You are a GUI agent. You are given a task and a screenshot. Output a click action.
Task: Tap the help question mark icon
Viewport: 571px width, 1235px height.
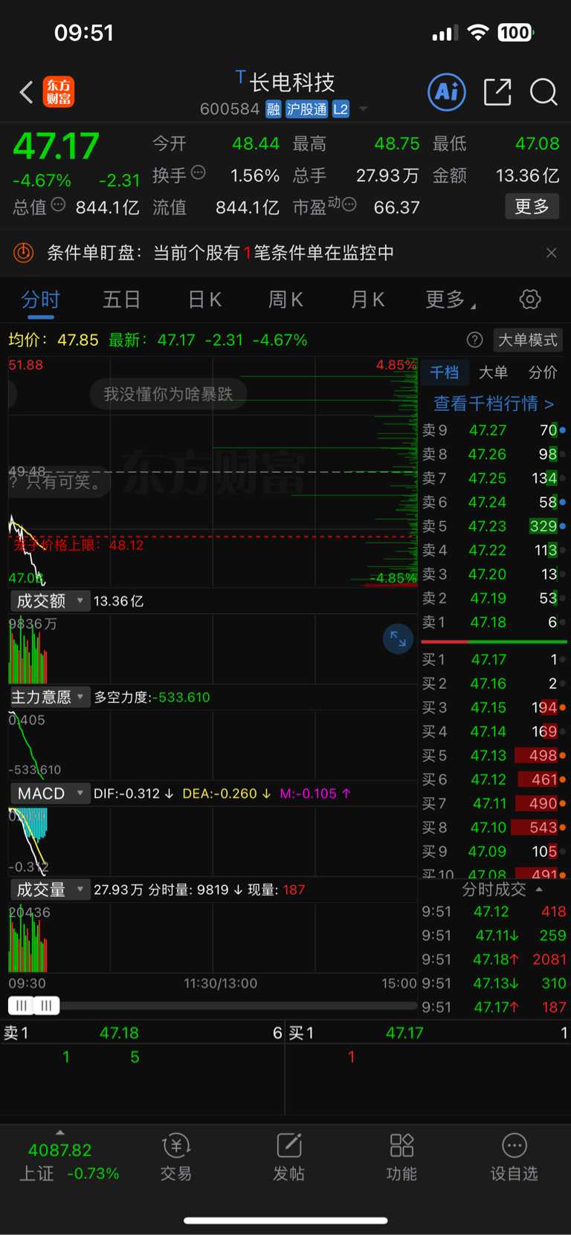coord(474,340)
